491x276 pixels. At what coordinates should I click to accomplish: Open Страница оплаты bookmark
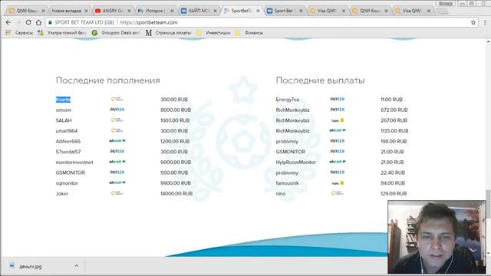tap(169, 32)
